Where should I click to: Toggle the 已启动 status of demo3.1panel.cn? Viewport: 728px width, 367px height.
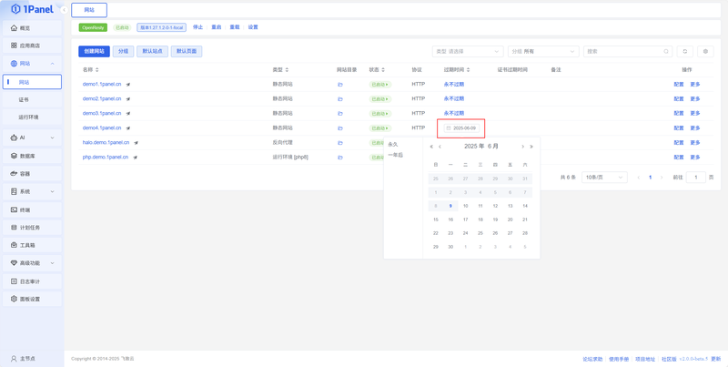point(380,113)
